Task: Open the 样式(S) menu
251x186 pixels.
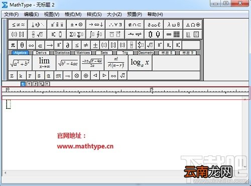Action: pos(94,15)
